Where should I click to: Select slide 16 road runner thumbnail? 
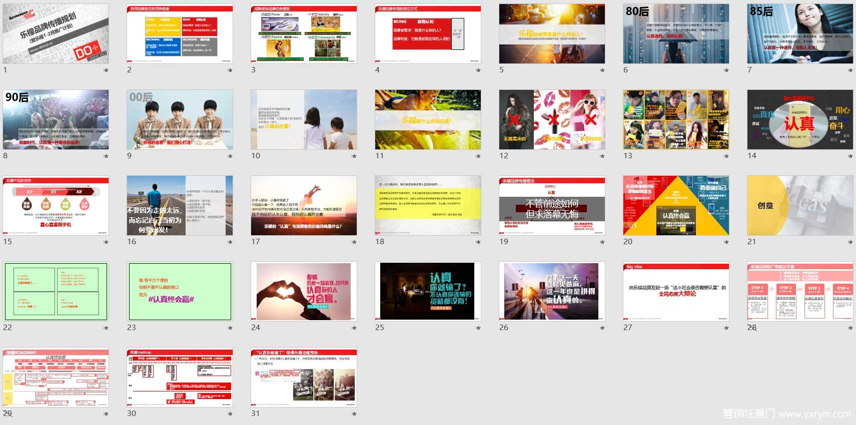(180, 206)
